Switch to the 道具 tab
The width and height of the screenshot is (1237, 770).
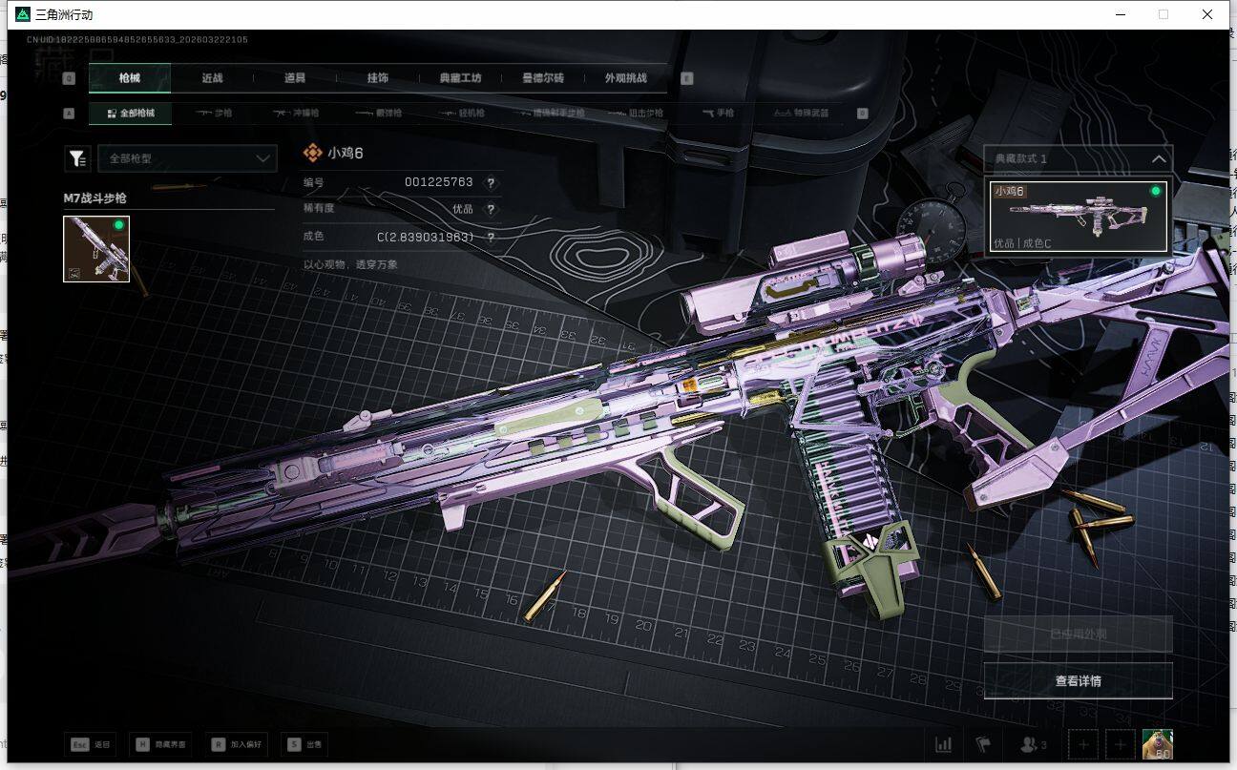pos(295,78)
